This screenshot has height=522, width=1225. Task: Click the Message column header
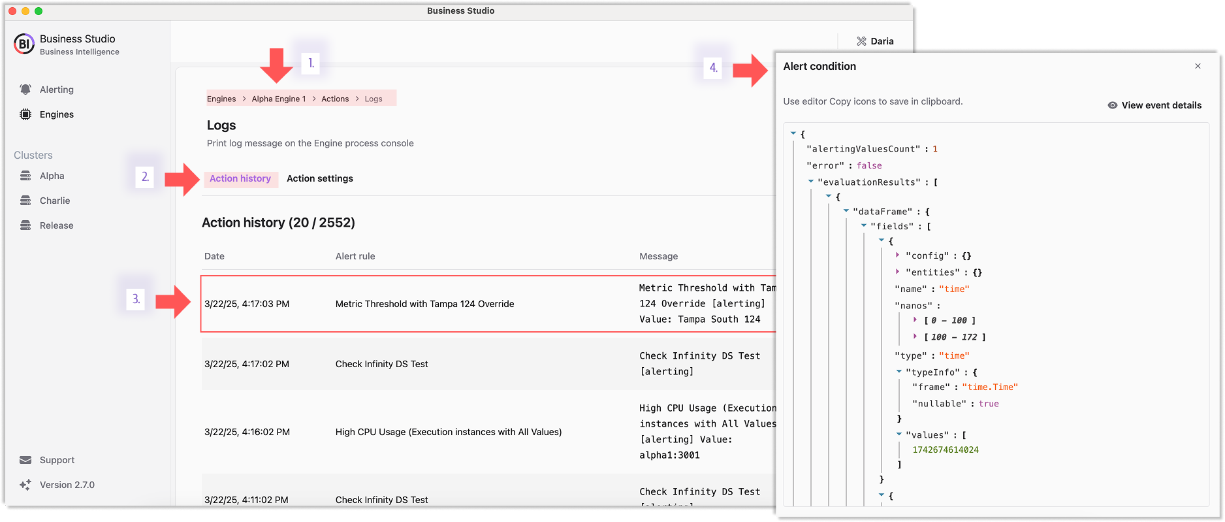point(658,256)
